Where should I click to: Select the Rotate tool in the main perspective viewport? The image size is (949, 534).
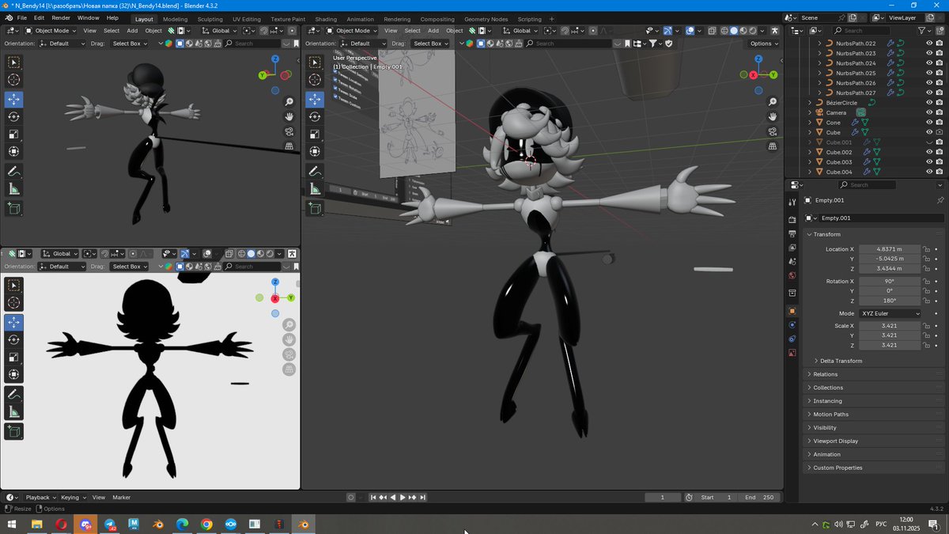pyautogui.click(x=315, y=116)
